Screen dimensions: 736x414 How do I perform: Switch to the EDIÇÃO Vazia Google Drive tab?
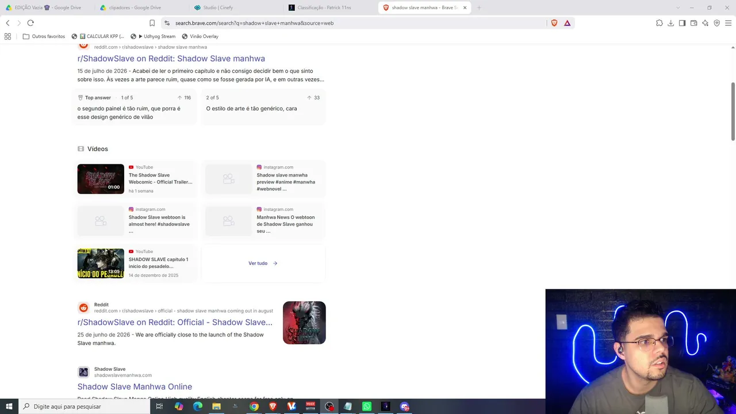pos(48,7)
